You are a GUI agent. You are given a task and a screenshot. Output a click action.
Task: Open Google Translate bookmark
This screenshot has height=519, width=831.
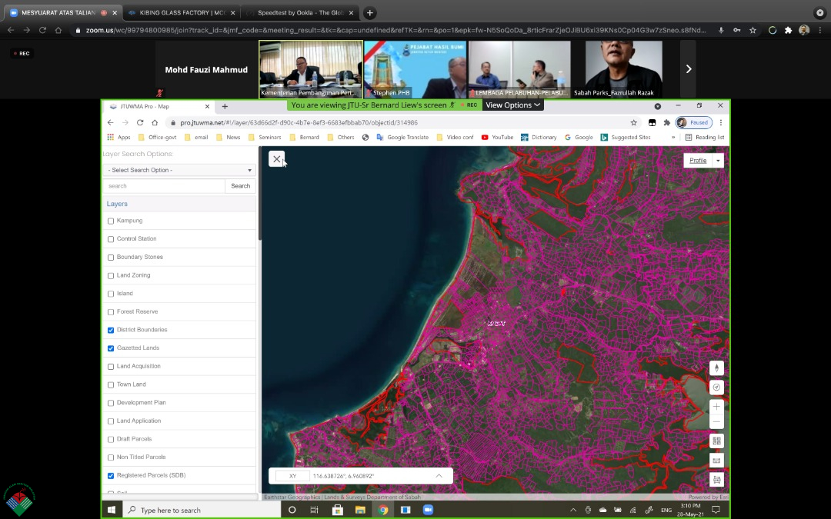coord(402,137)
